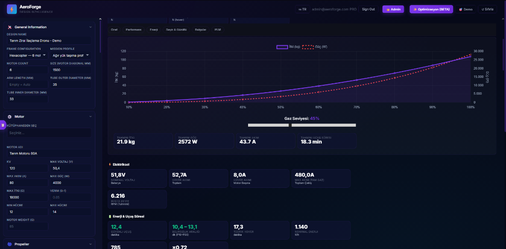Screen dimensions: 506x249
Task: Click the 6.216 Boşta Devir card
Action: click(x=137, y=199)
